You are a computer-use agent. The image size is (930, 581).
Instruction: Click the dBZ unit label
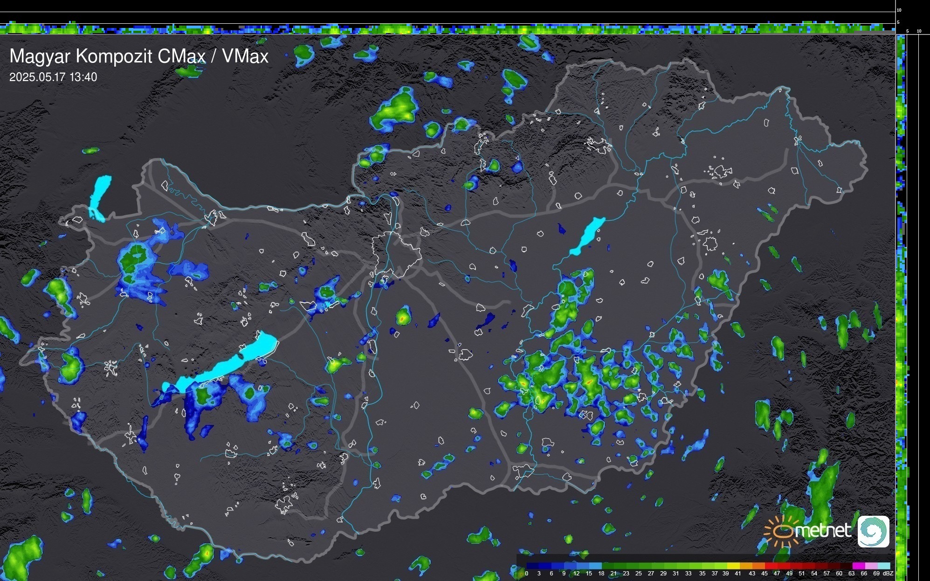[888, 574]
